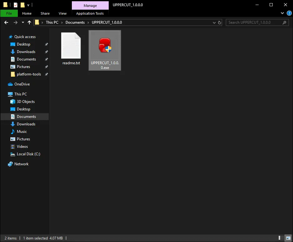Image resolution: width=293 pixels, height=242 pixels.
Task: Select Local Disk (C:) in the sidebar
Action: (x=28, y=154)
